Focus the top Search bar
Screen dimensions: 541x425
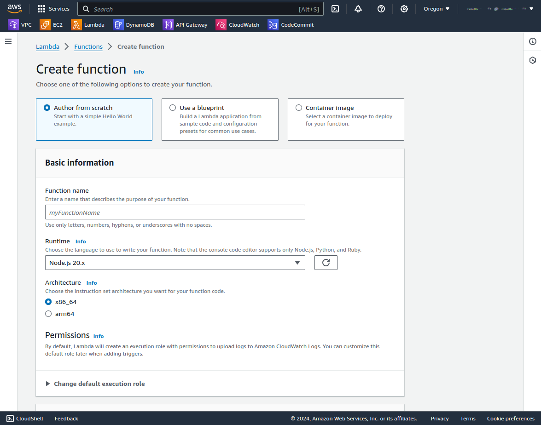coord(200,9)
